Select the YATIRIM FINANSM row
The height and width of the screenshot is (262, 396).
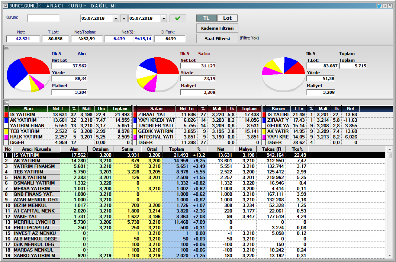[194, 166]
